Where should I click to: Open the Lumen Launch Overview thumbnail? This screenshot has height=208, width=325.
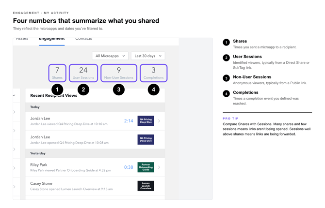coord(146,186)
